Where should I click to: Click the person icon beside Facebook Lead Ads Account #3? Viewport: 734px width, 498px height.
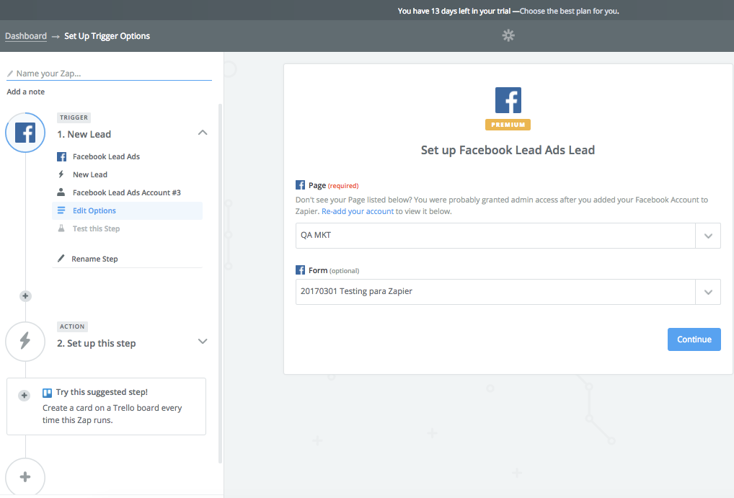click(x=61, y=192)
